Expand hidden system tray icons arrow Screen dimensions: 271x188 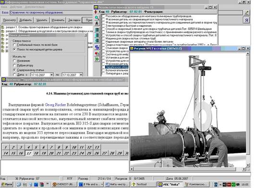[x=221, y=184]
